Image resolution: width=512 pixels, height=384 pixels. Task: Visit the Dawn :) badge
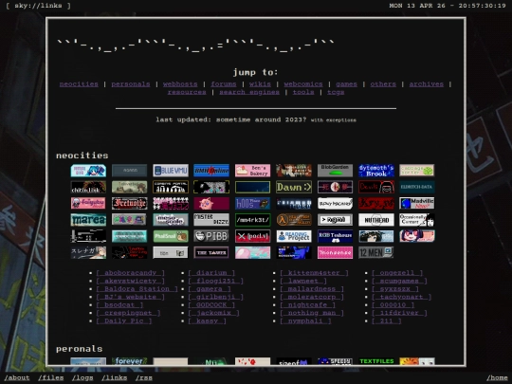[294, 187]
